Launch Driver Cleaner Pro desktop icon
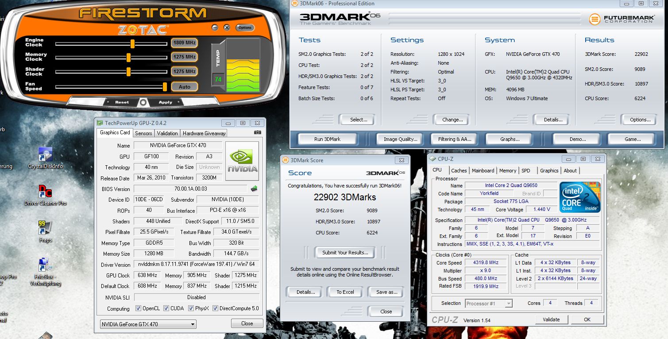The image size is (668, 339). 45,195
